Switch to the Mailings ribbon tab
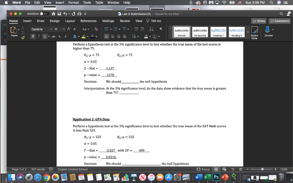Screen dimensions: 293x183 click(108, 21)
